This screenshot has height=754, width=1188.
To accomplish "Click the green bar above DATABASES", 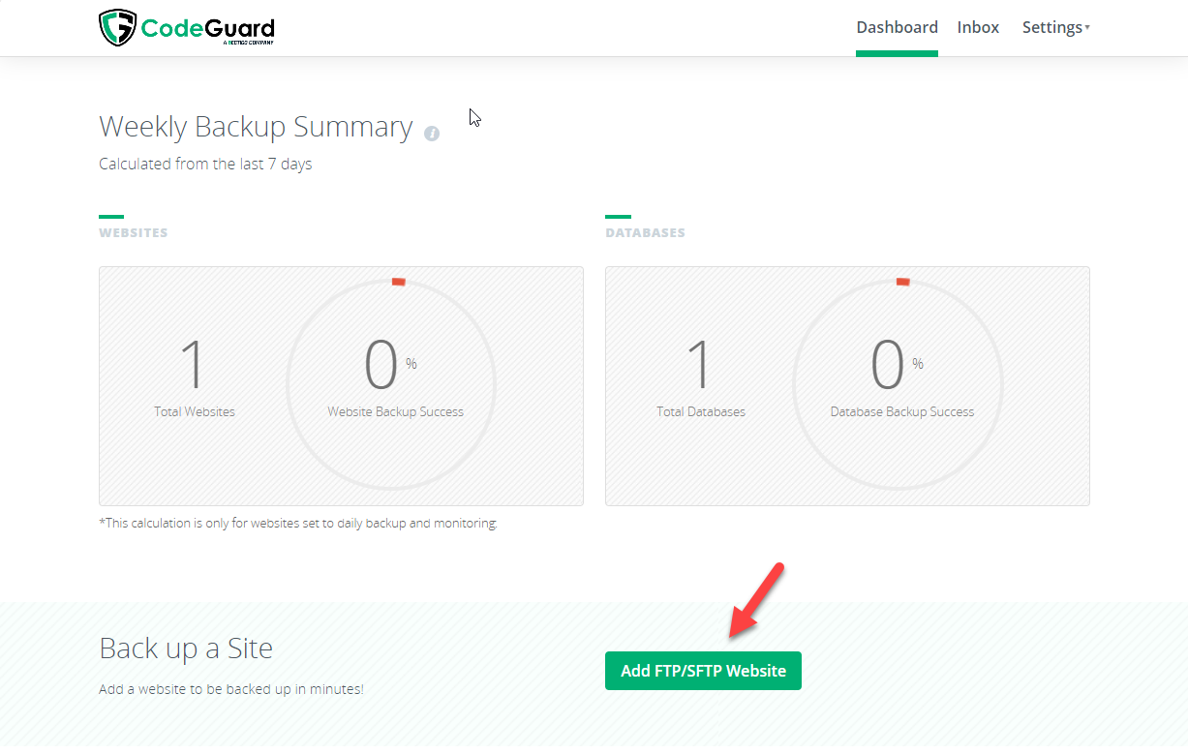I will pyautogui.click(x=617, y=216).
